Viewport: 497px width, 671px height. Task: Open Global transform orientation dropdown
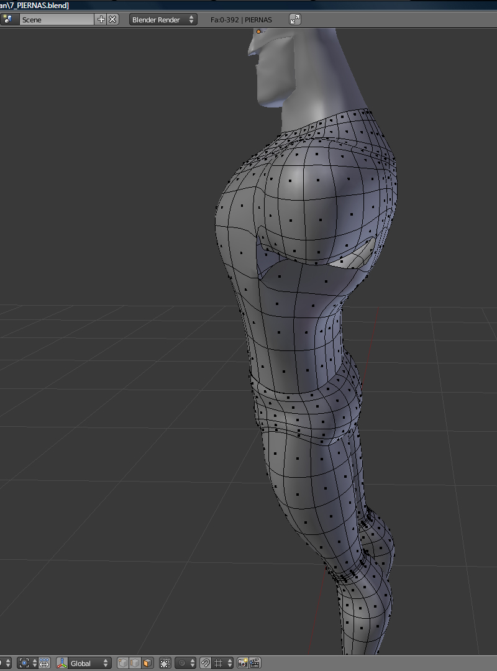point(89,664)
